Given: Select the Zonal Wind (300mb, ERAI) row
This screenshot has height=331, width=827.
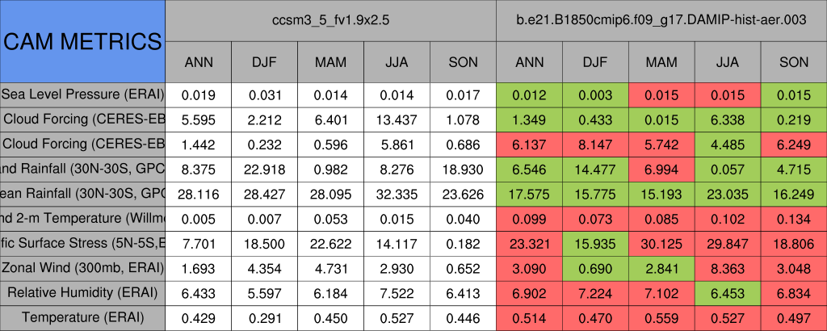Looking at the screenshot, I should (82, 268).
